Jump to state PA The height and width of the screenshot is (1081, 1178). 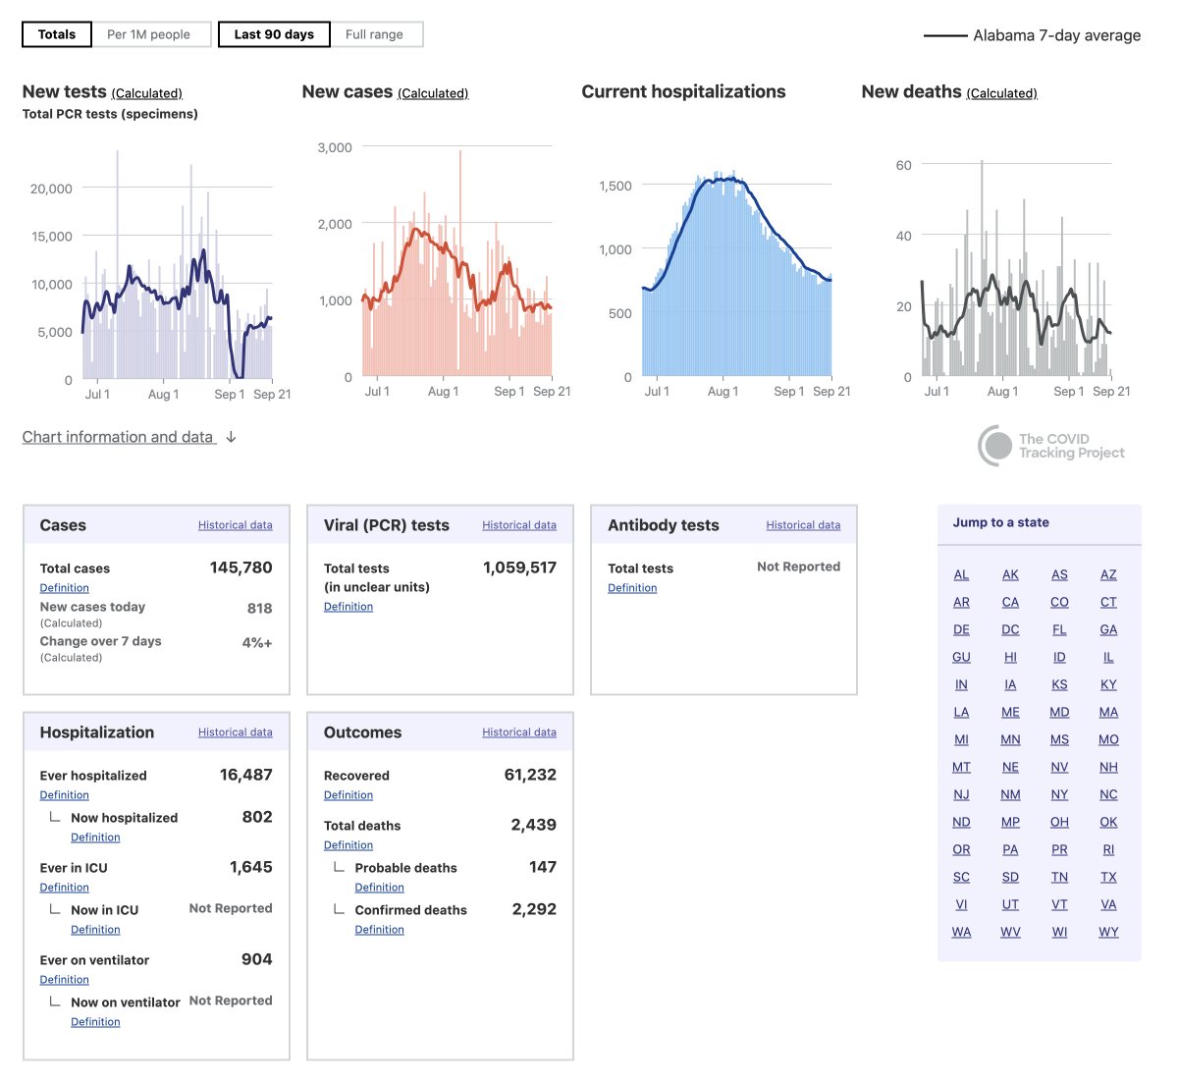tap(1010, 849)
